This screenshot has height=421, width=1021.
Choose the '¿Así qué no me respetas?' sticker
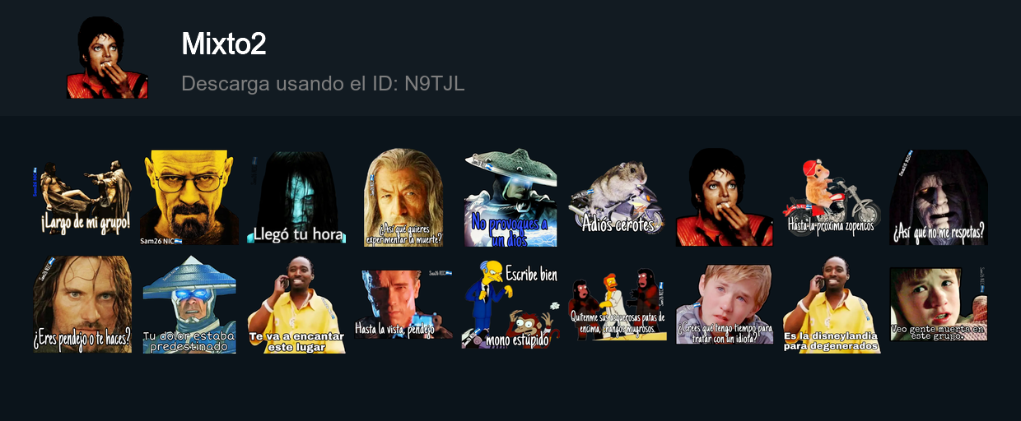[x=939, y=197]
